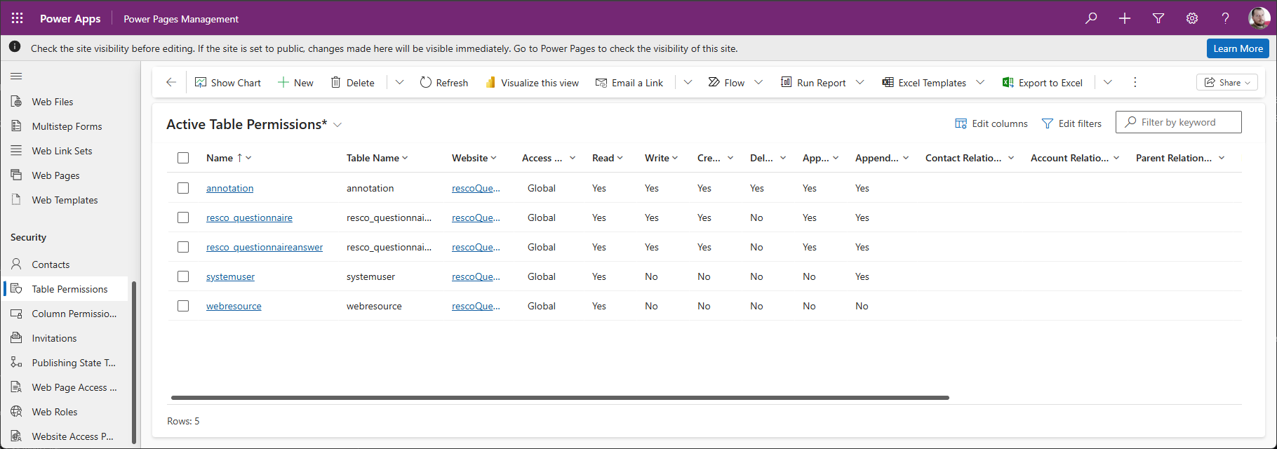Image resolution: width=1277 pixels, height=449 pixels.
Task: Click the Refresh command
Action: 444,83
